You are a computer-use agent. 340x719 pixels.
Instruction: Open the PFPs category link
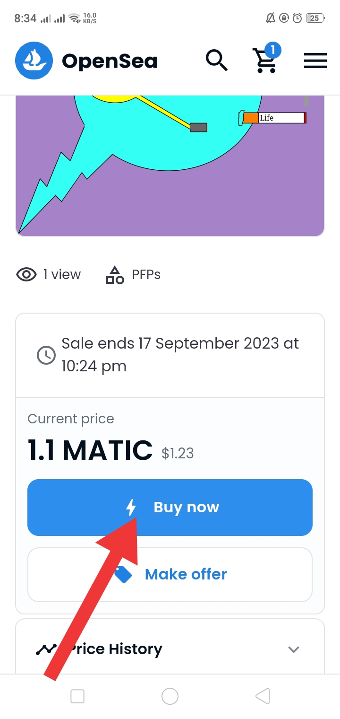(x=146, y=274)
